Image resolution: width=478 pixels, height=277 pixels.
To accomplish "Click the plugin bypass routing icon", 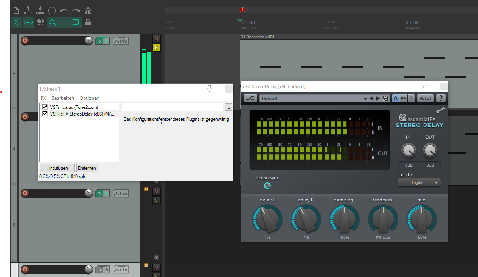I will pos(250,98).
